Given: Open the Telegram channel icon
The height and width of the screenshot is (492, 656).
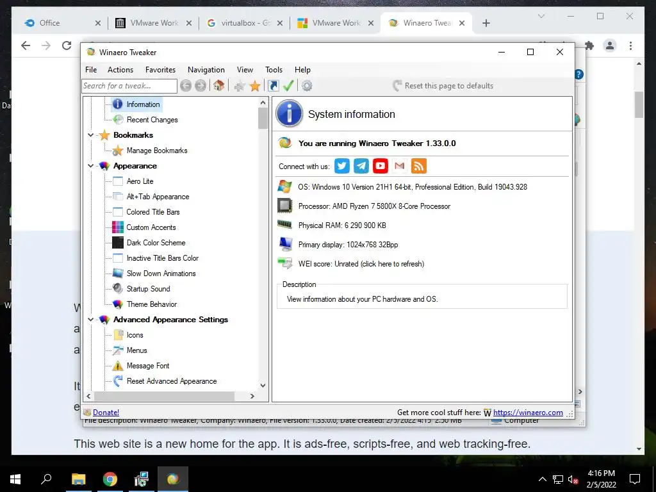Looking at the screenshot, I should pyautogui.click(x=361, y=166).
